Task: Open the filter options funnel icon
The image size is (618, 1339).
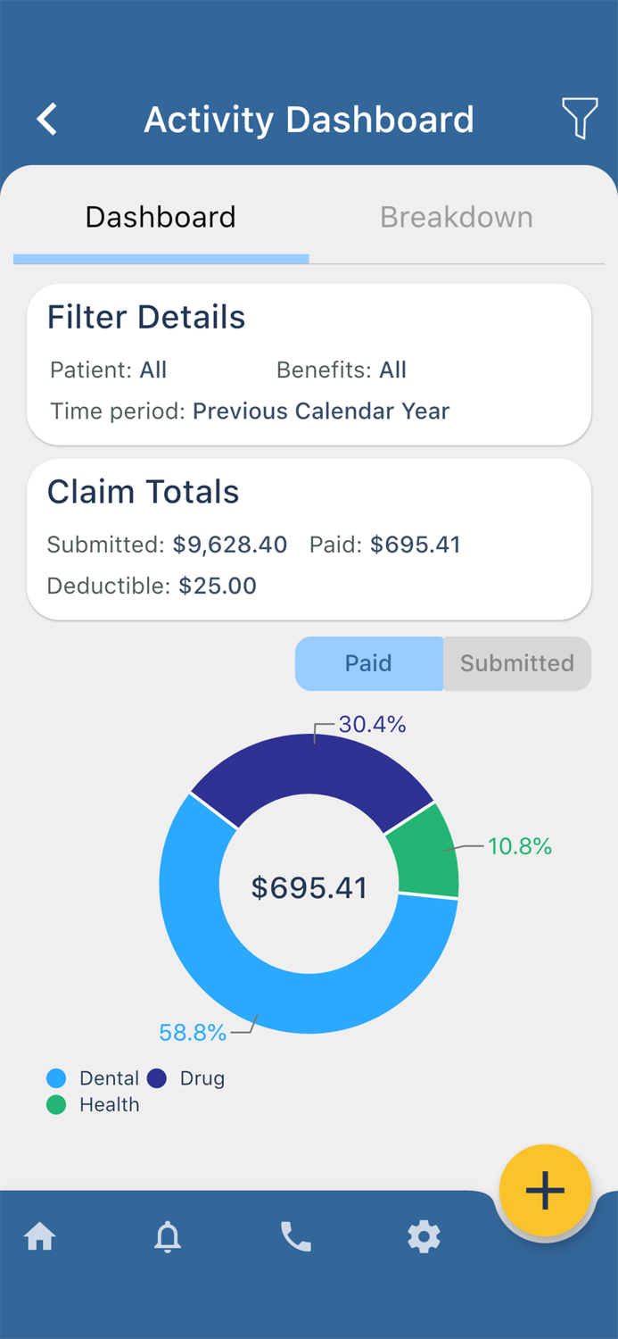Action: point(580,119)
